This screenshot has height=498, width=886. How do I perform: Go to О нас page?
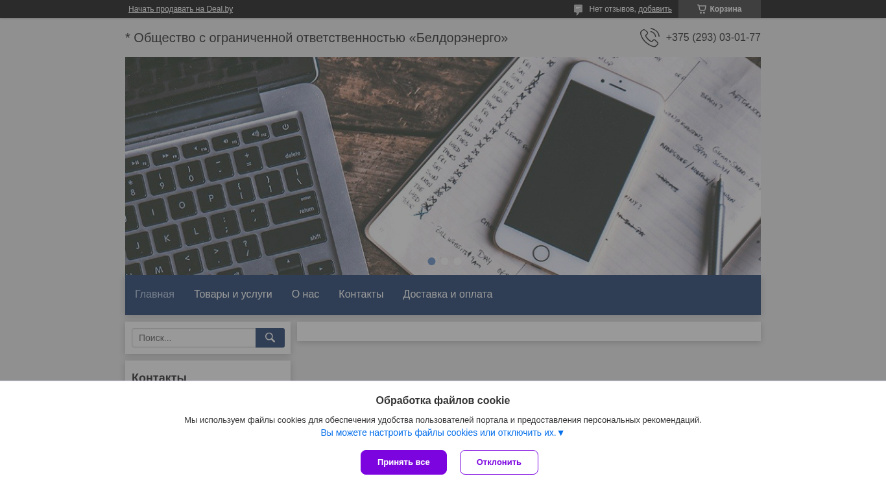pos(305,294)
